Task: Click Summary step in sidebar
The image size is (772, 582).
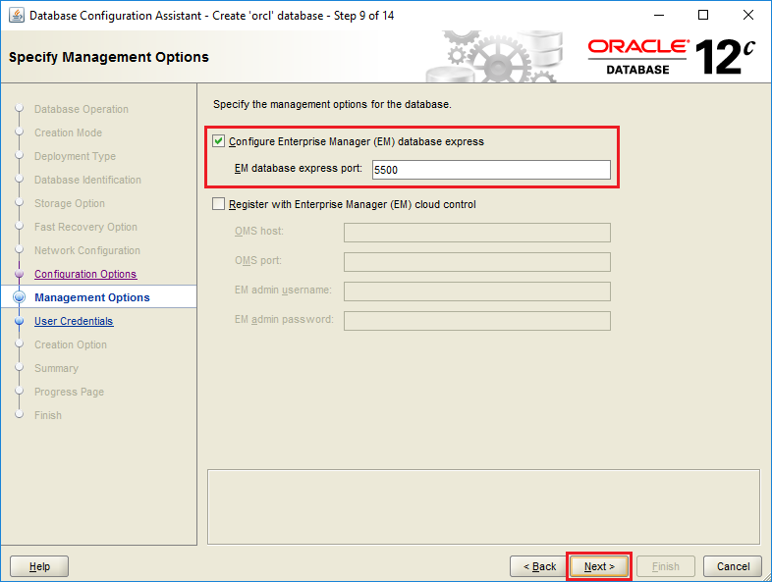Action: [x=56, y=368]
